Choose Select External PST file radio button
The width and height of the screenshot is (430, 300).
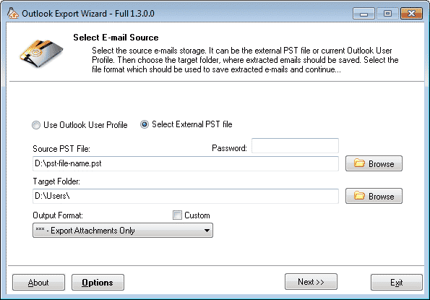[x=145, y=124]
